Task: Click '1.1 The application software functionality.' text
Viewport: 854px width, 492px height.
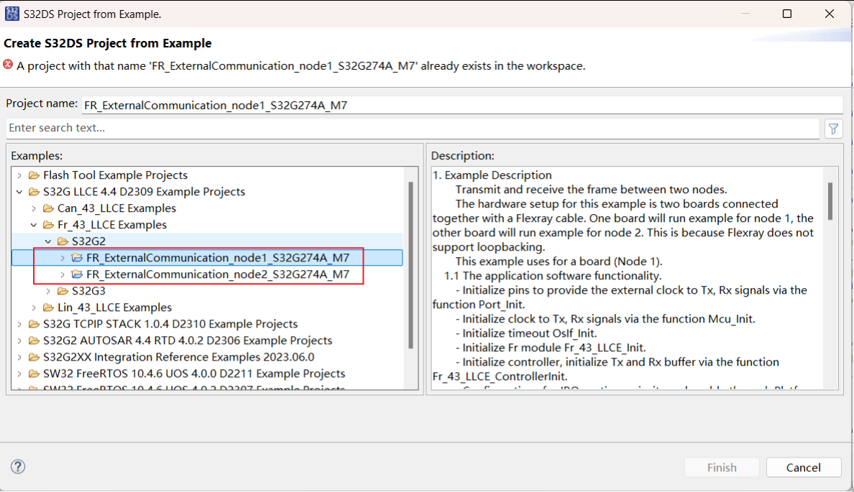Action: 553,276
